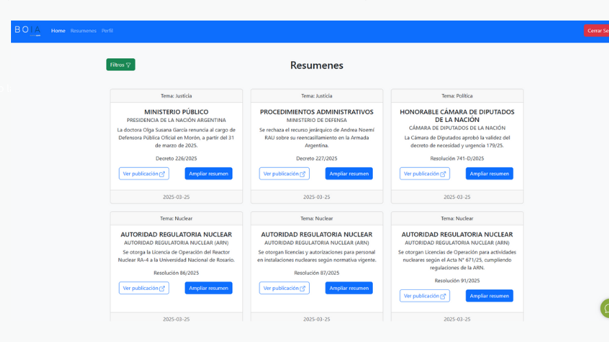Open the chat bubble widget icon

tap(605, 308)
